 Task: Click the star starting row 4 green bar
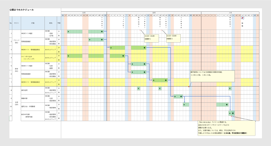coord(68,56)
